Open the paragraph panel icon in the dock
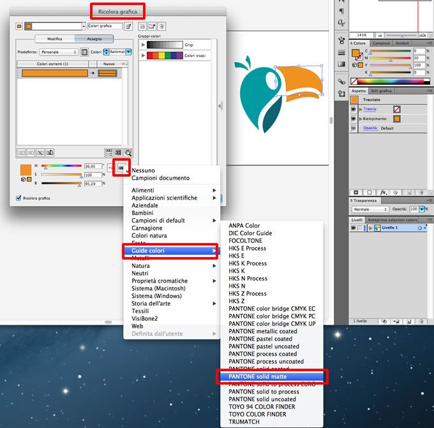Screen dimensions: 434x428 (x=341, y=11)
